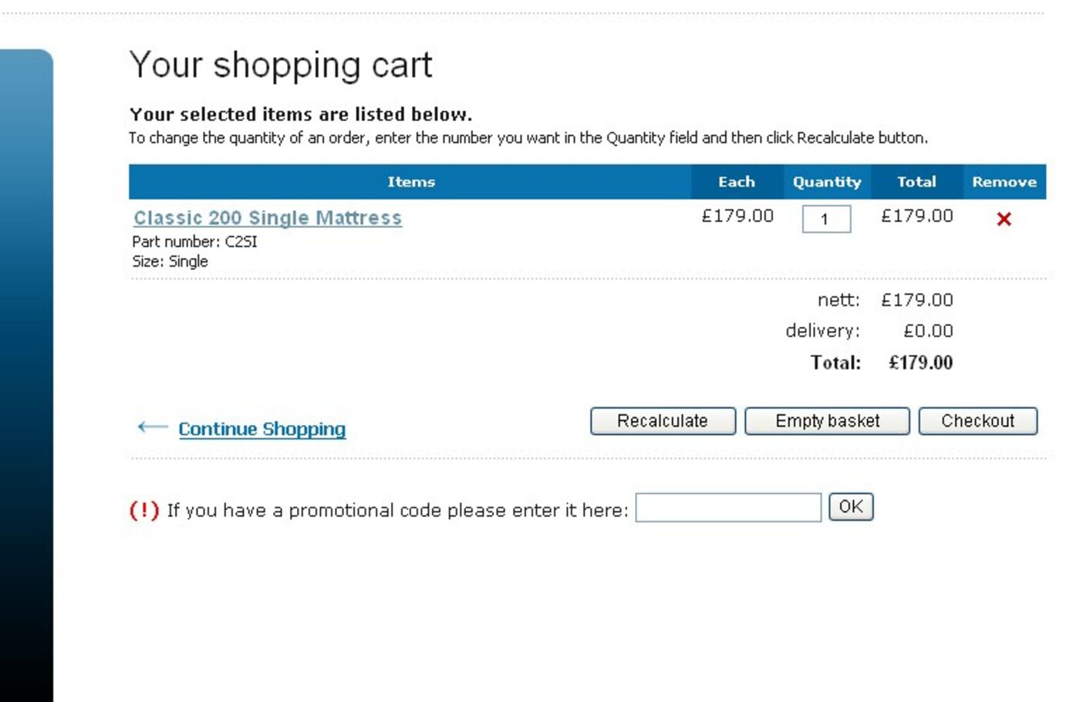Click the left arrow beside Continue Shopping

tap(152, 427)
